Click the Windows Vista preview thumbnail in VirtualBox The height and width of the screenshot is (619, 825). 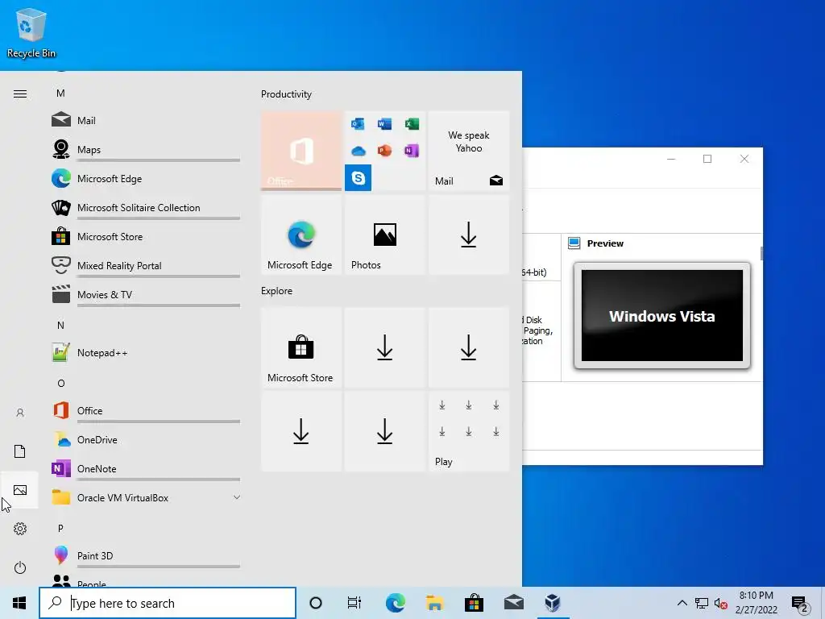click(662, 316)
